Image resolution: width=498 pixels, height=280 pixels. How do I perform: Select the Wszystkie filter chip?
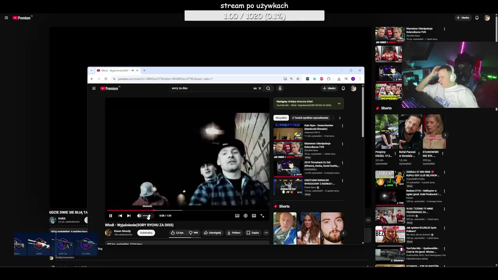[281, 118]
